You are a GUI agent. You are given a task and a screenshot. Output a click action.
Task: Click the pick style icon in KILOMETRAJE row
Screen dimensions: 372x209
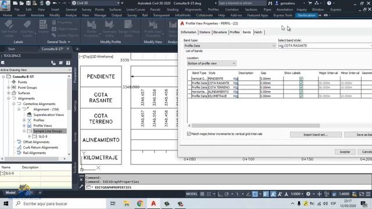click(235, 96)
